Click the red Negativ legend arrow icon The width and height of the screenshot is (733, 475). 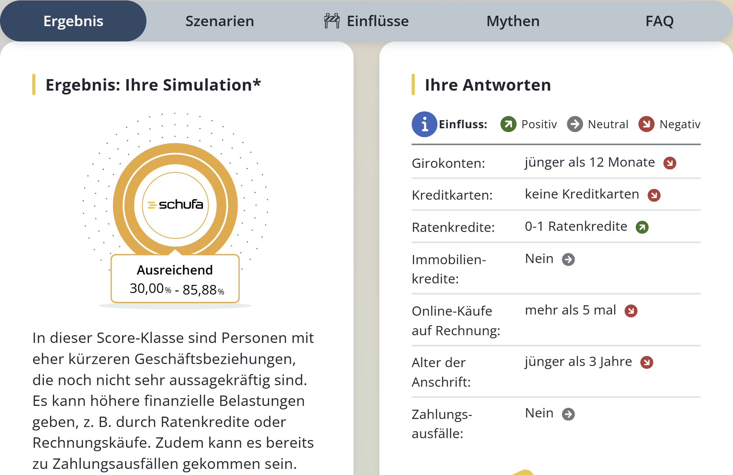click(x=646, y=124)
